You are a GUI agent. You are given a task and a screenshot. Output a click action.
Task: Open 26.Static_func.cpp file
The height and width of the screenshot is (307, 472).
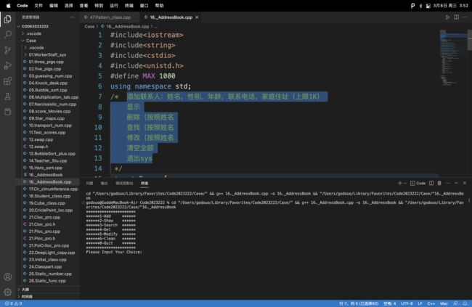click(x=47, y=281)
